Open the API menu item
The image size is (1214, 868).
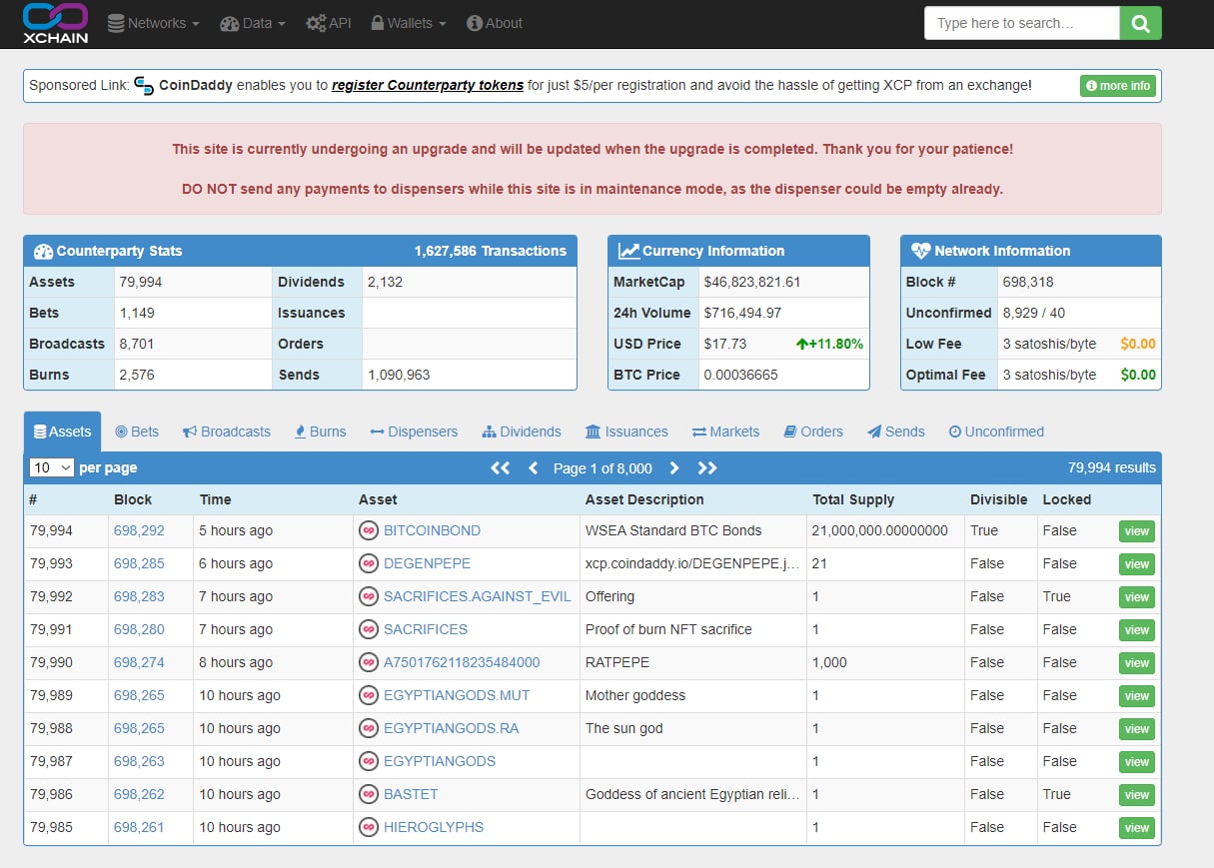[329, 23]
